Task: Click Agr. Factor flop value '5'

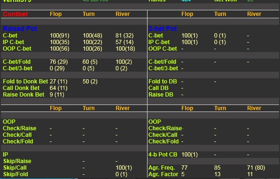Action: point(183,174)
